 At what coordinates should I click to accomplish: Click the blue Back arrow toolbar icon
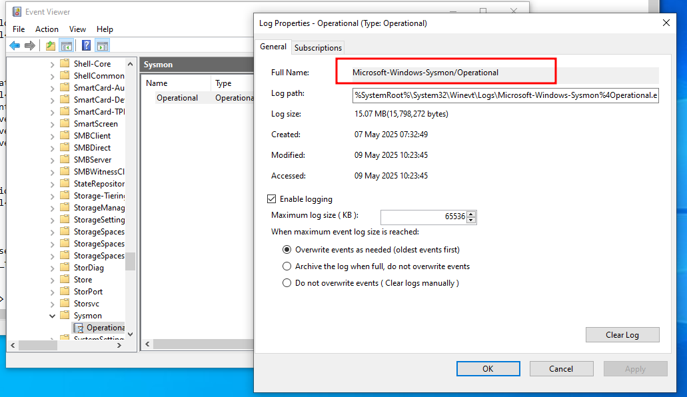(x=14, y=46)
